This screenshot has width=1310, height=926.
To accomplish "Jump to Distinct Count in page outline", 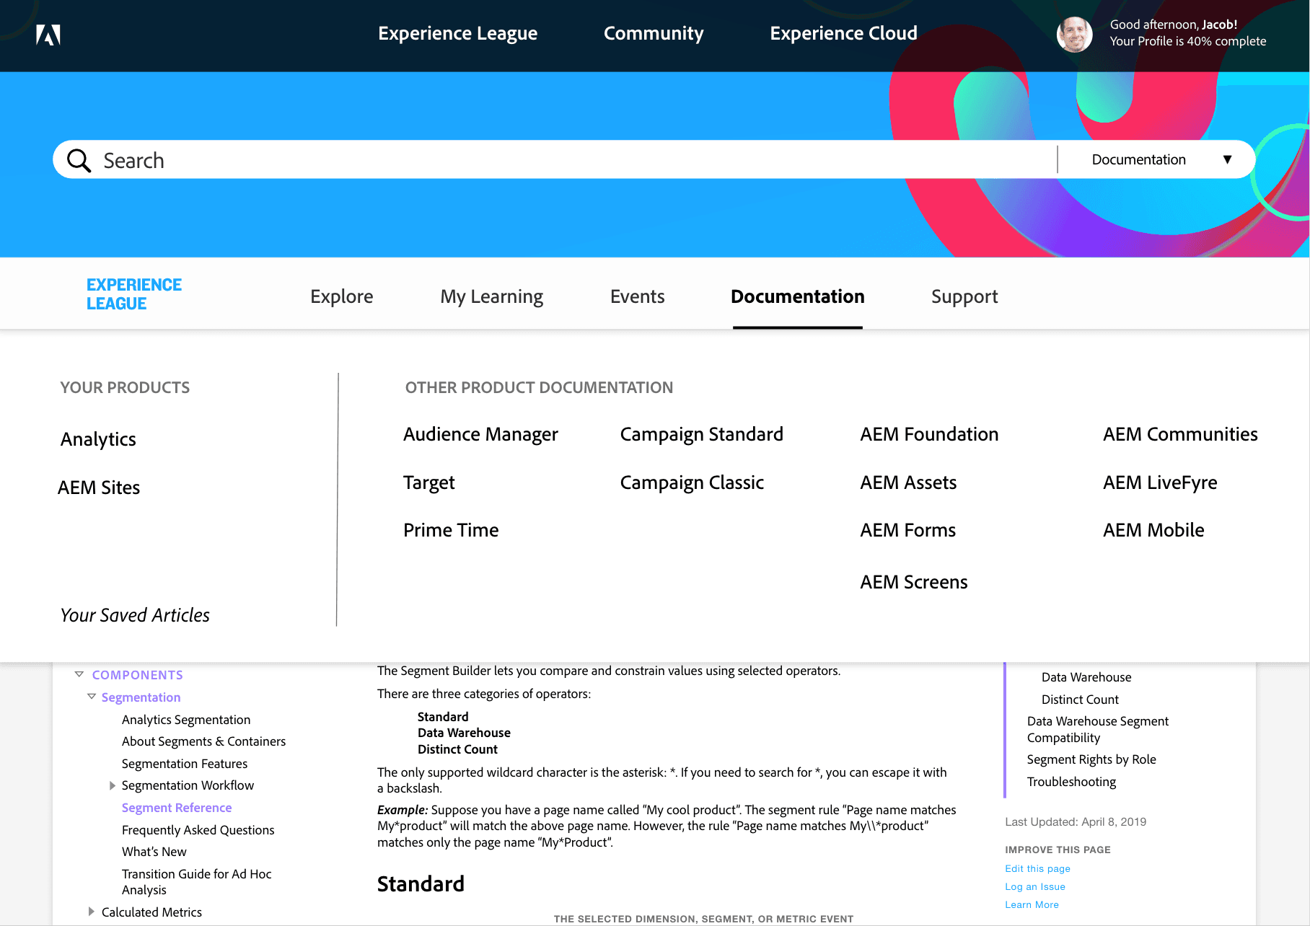I will click(x=1080, y=700).
